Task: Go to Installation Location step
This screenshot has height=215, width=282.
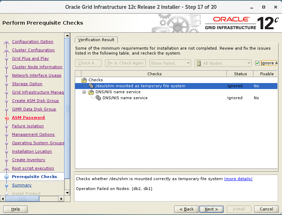Action: tap(32, 151)
